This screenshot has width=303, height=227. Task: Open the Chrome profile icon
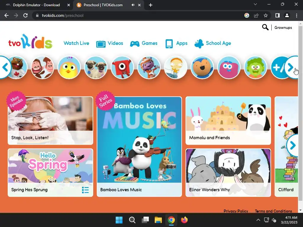(287, 15)
